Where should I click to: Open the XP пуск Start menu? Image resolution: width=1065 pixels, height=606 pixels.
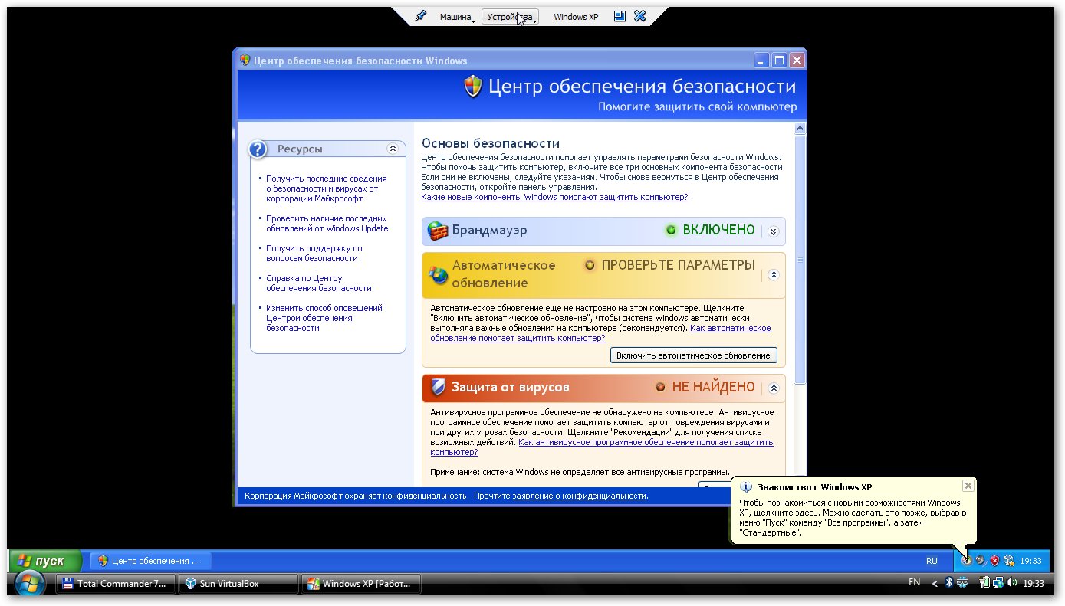45,561
